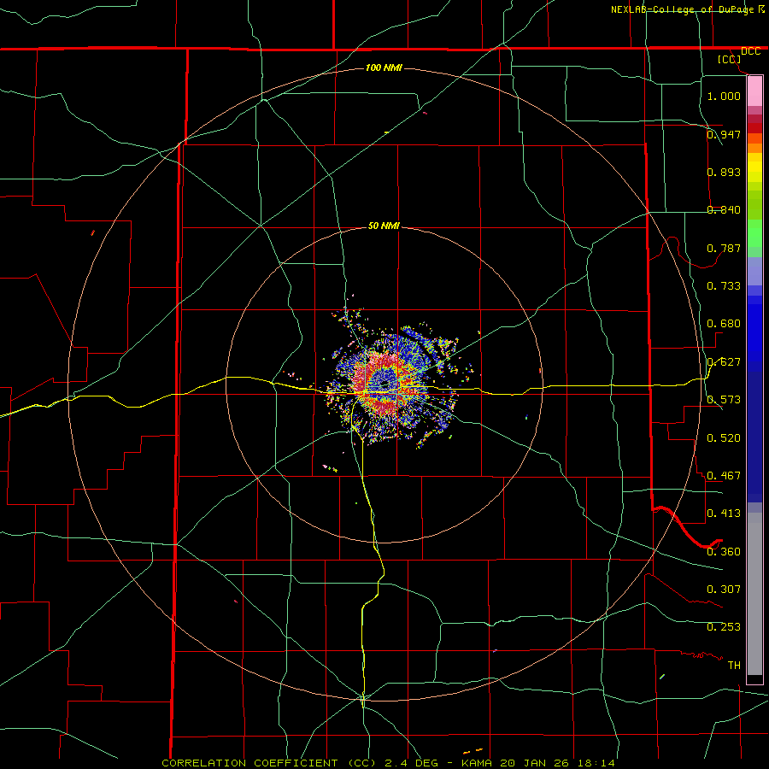Click the 0.840 legend value
Viewport: 769px width, 769px height.
click(x=724, y=210)
